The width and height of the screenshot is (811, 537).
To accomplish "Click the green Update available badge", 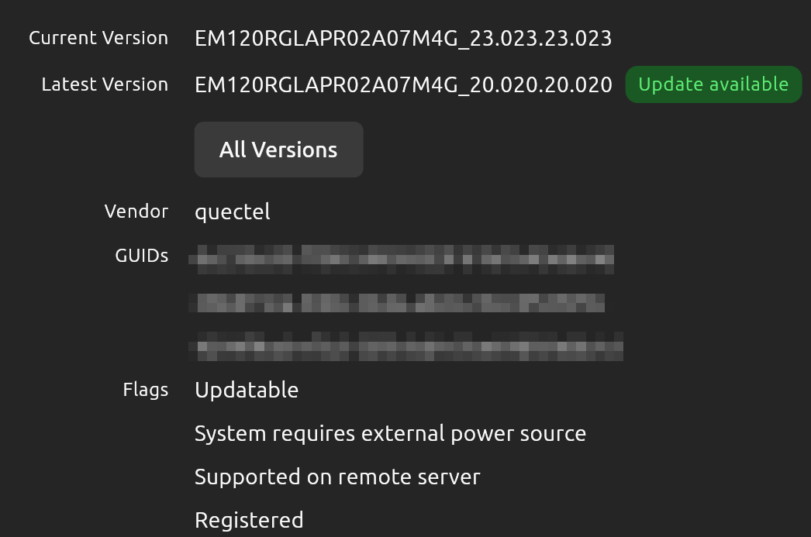I will pos(714,84).
